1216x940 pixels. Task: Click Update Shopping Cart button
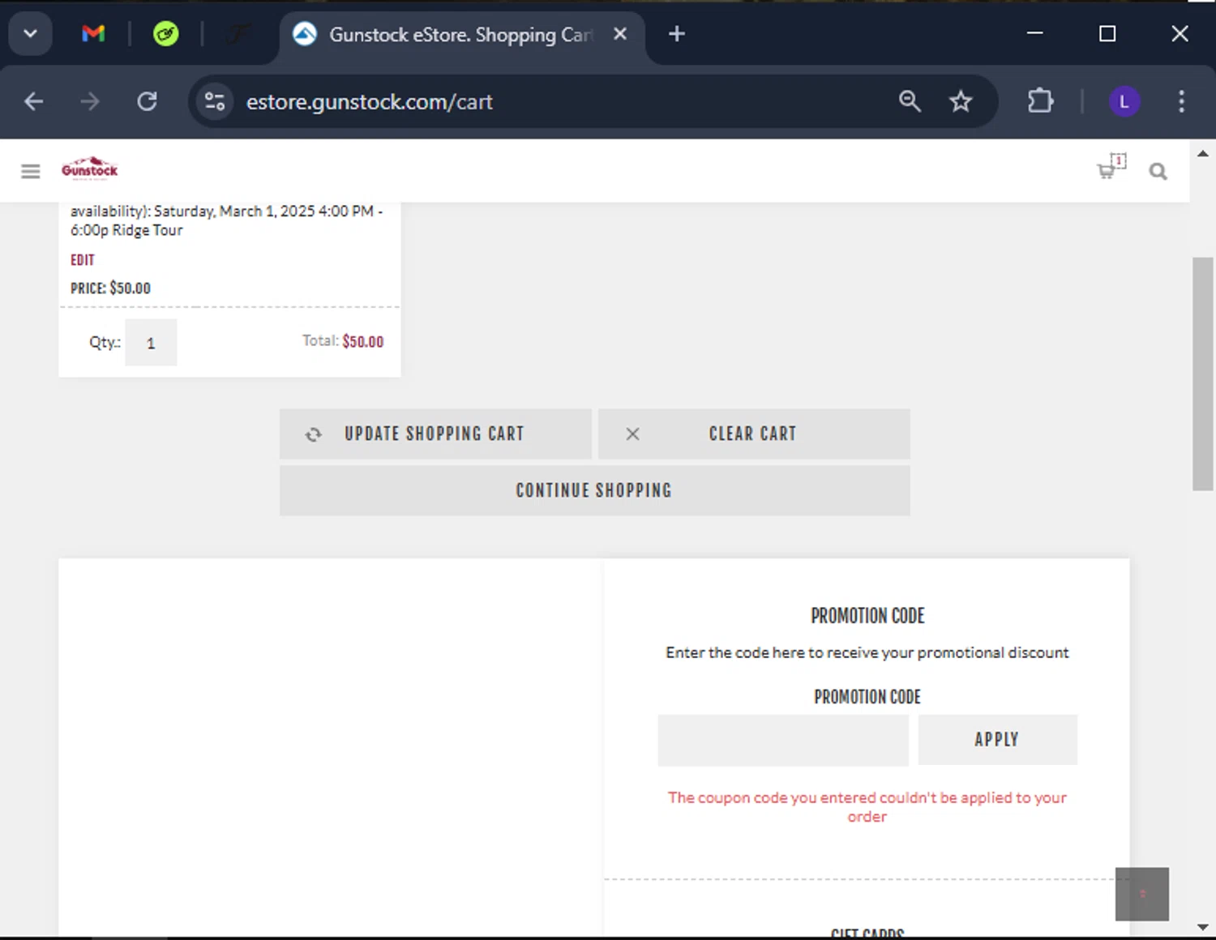coord(435,434)
